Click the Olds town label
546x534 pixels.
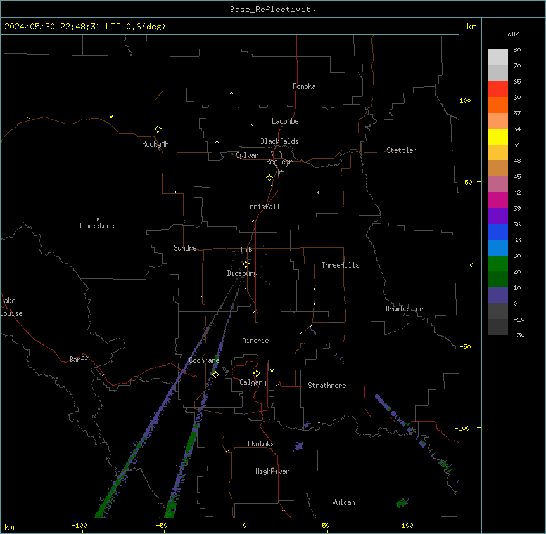[246, 250]
